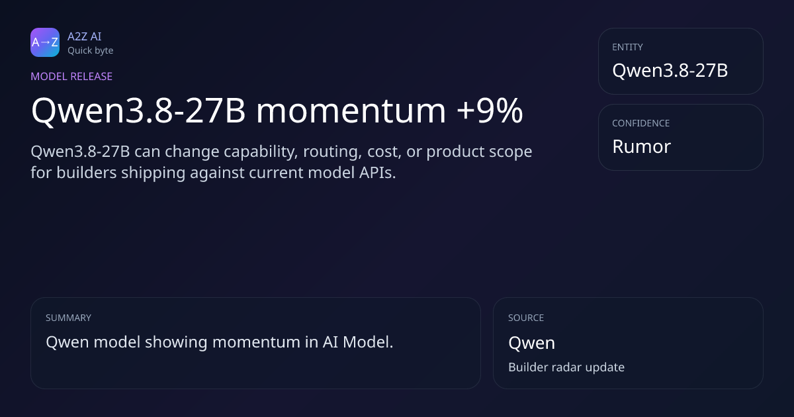Click the Rumor confidence value
Viewport: 794px width, 417px height.
pos(641,146)
